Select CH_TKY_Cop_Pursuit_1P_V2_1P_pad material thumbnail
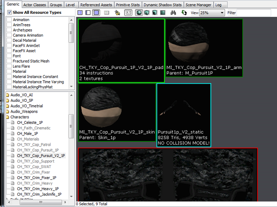 click(x=121, y=51)
